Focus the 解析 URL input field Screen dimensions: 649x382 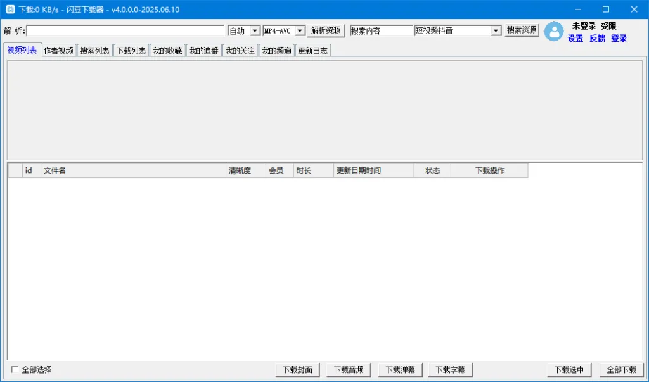coord(125,30)
